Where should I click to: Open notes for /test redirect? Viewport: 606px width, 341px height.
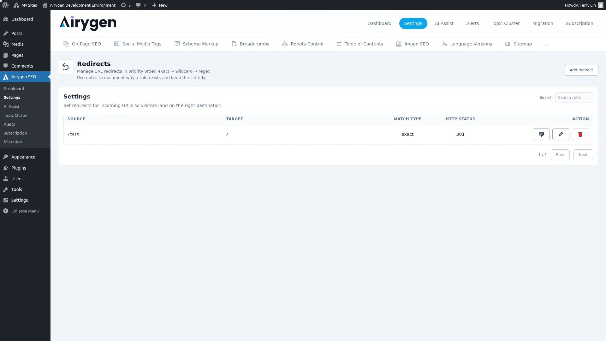click(541, 134)
